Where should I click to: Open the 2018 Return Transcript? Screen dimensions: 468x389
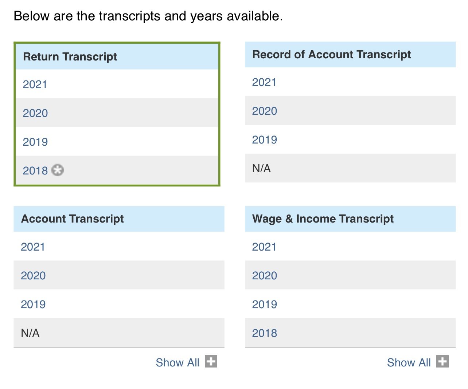click(35, 171)
